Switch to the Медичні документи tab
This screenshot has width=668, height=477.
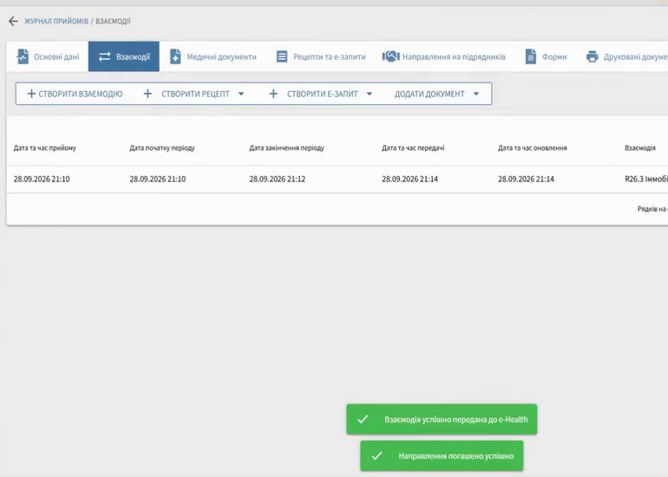click(213, 56)
